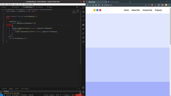Open the Thunder Client lightning icon
The width and height of the screenshot is (171, 96).
coord(83,12)
